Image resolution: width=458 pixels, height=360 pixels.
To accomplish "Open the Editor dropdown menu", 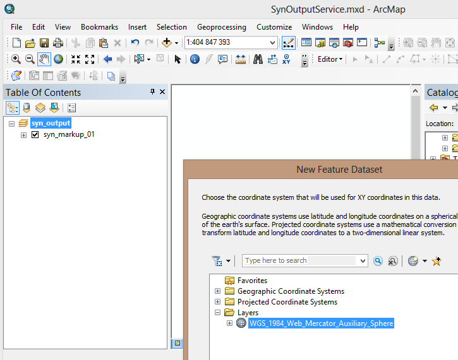I will point(330,59).
